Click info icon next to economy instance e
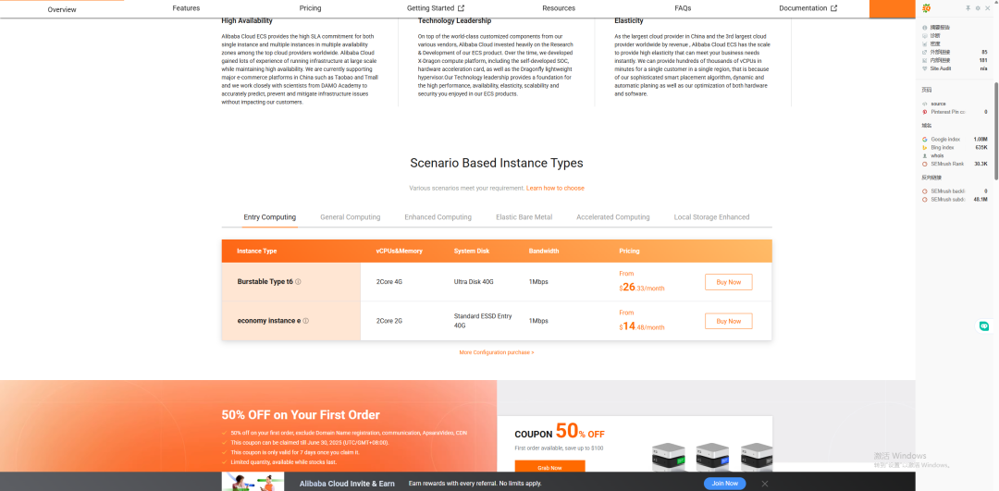Image resolution: width=999 pixels, height=491 pixels. click(305, 321)
